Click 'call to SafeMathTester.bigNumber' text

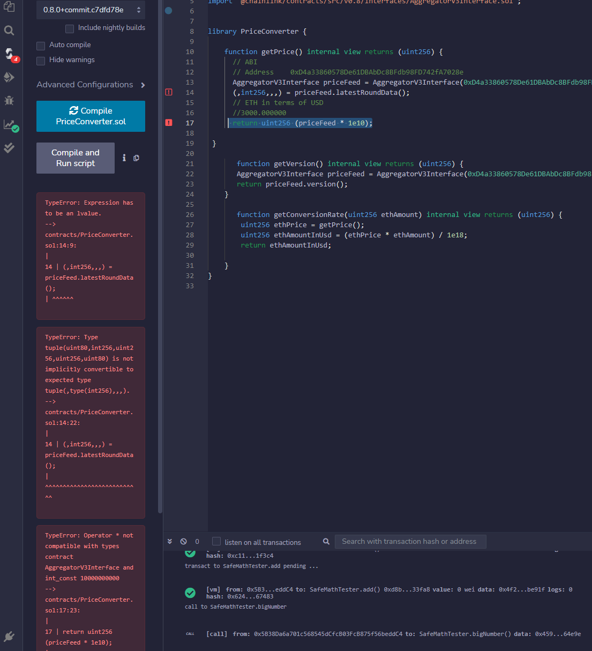click(x=236, y=607)
